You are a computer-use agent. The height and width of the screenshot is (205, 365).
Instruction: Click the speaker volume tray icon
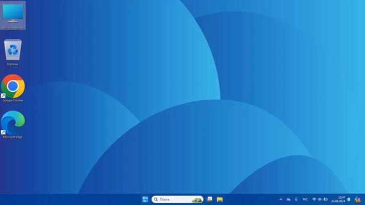(320, 199)
